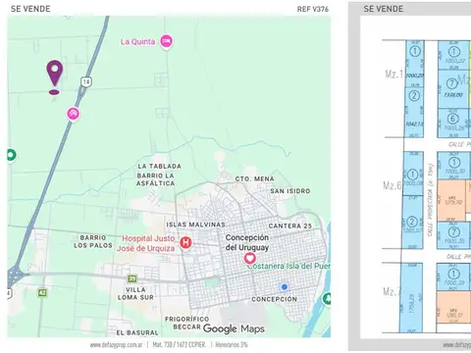
Task: Click the Costanera Isla del Puerto label
Action: (x=288, y=266)
